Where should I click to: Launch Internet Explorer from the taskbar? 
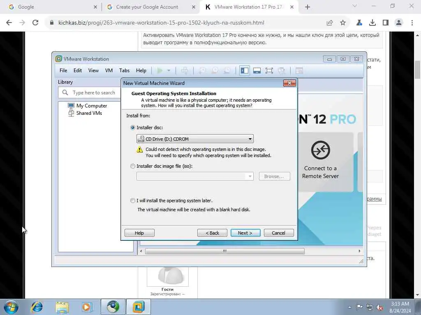pos(37,307)
